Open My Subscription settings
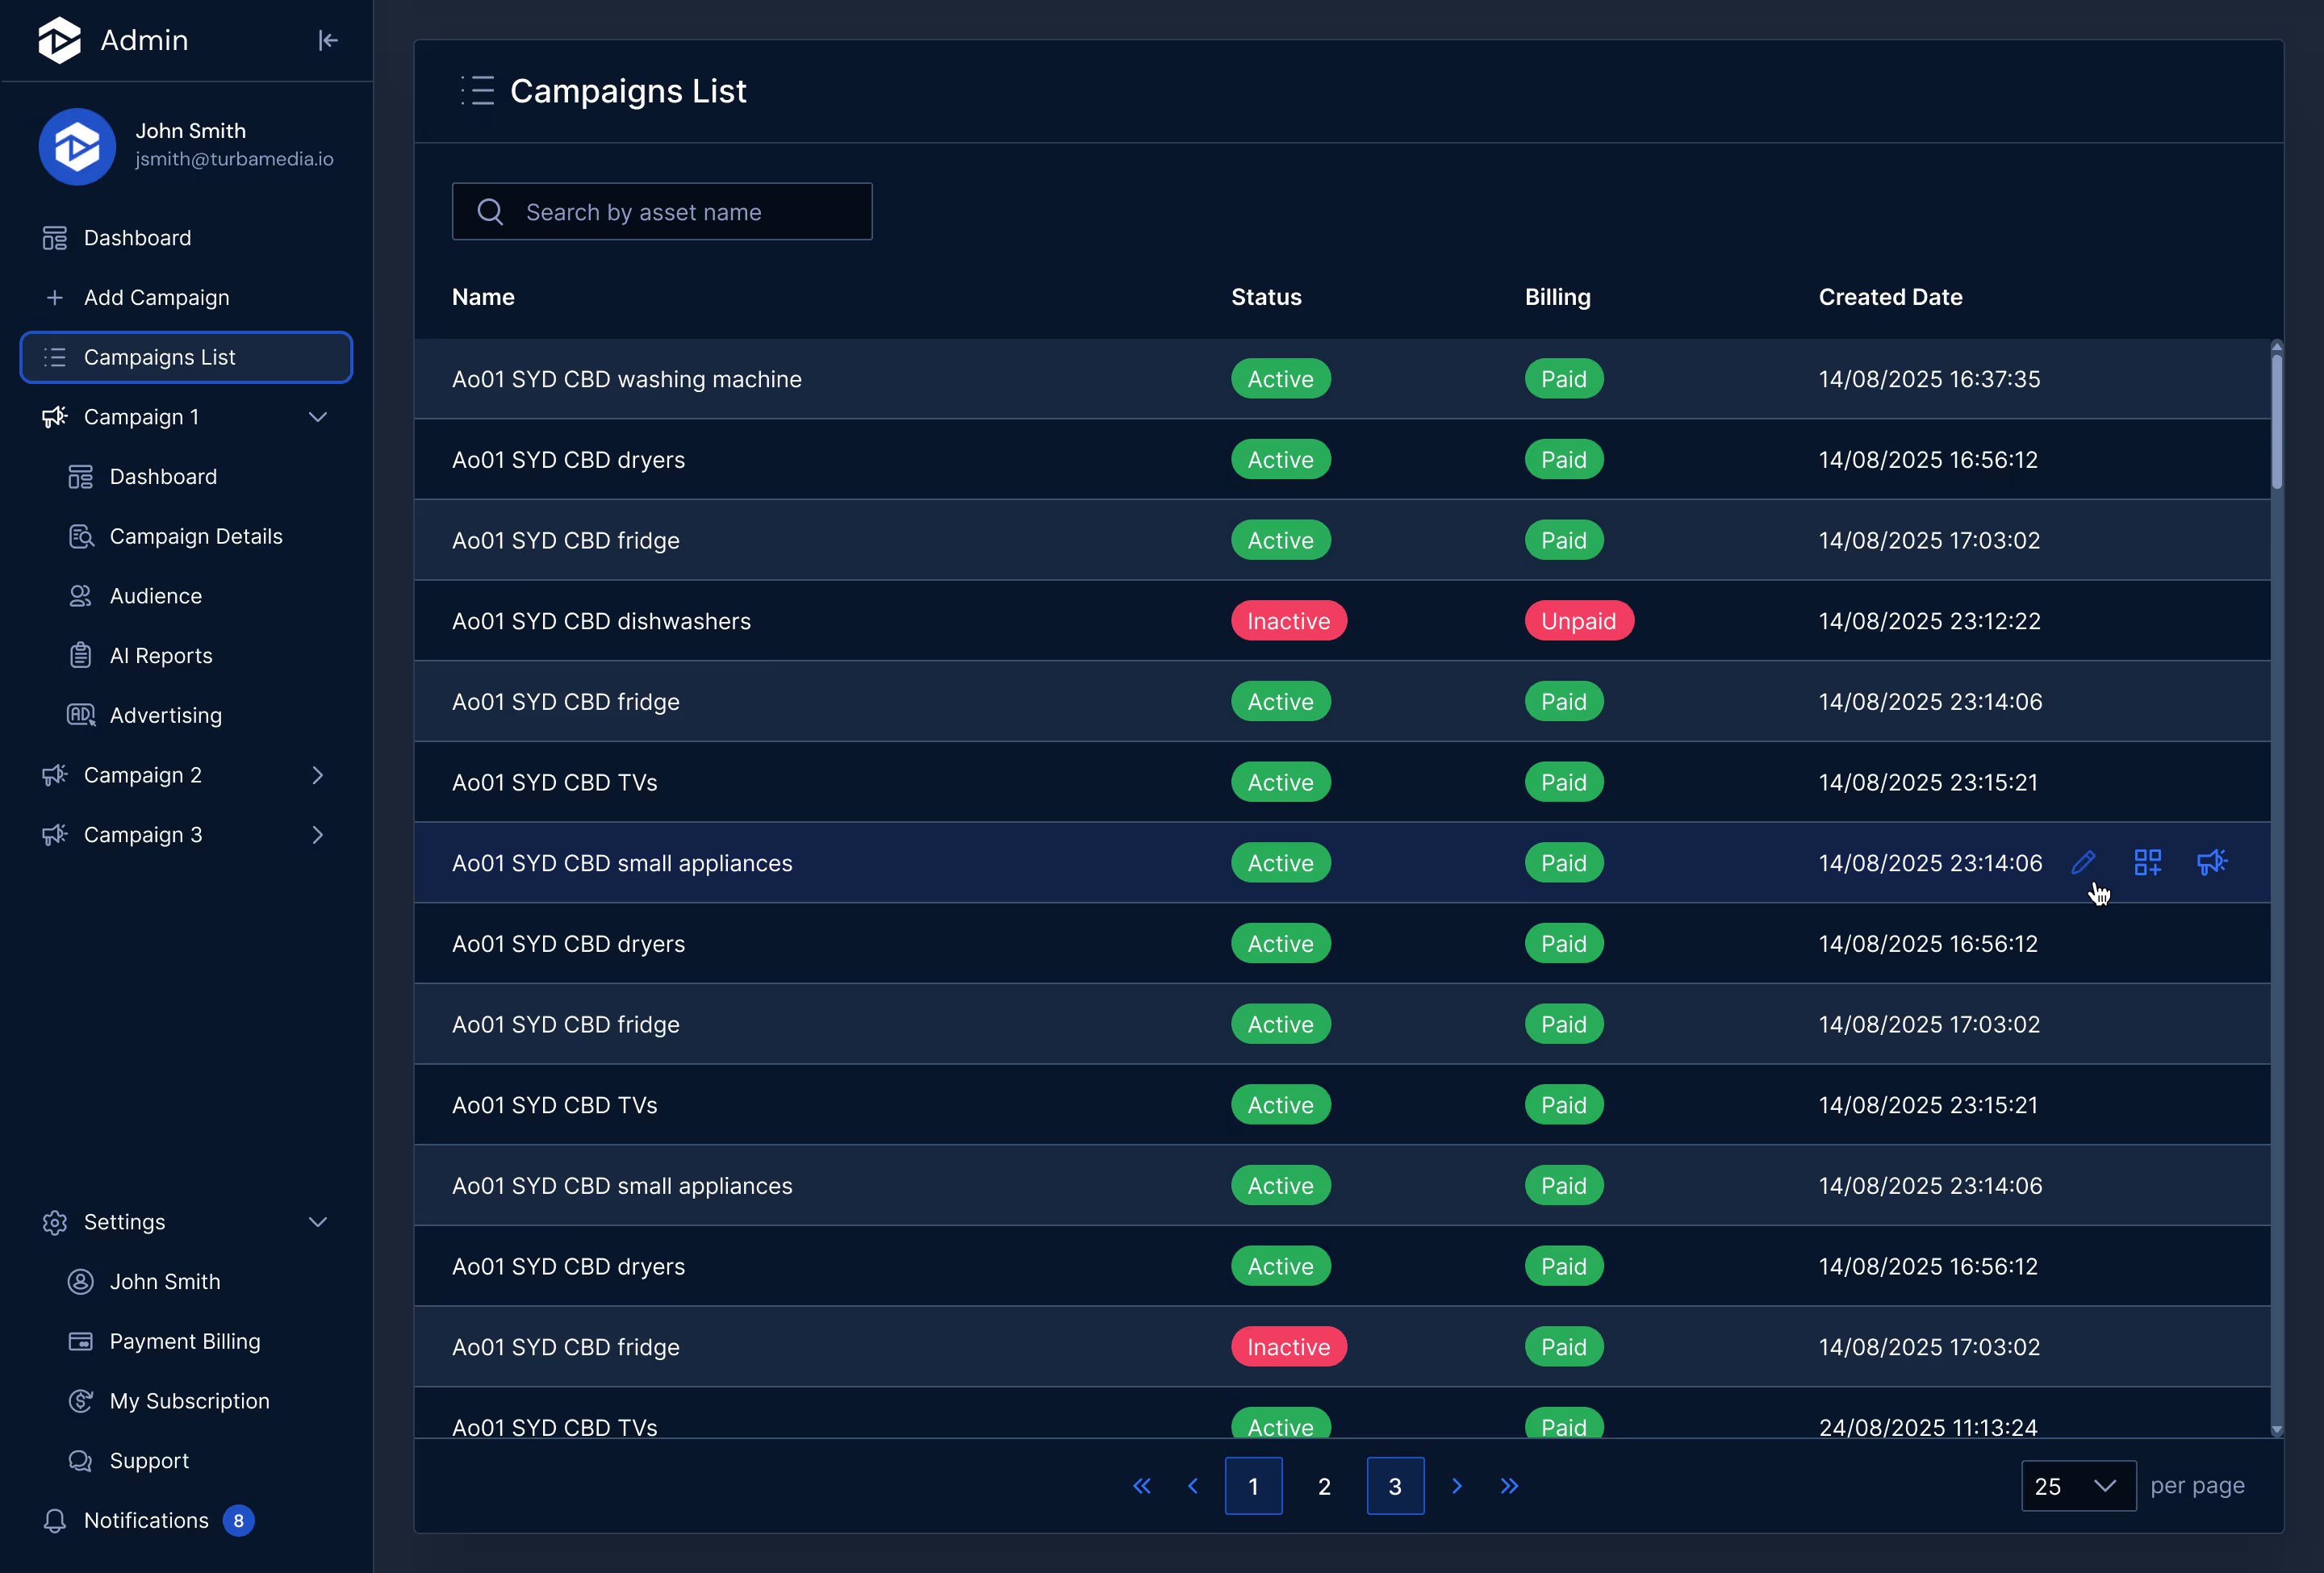 point(189,1401)
